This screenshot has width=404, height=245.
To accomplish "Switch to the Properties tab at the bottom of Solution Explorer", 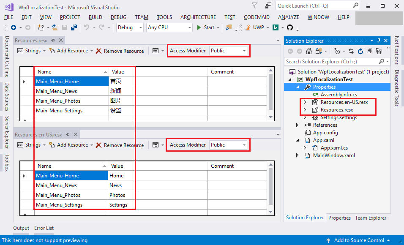I will 339,218.
